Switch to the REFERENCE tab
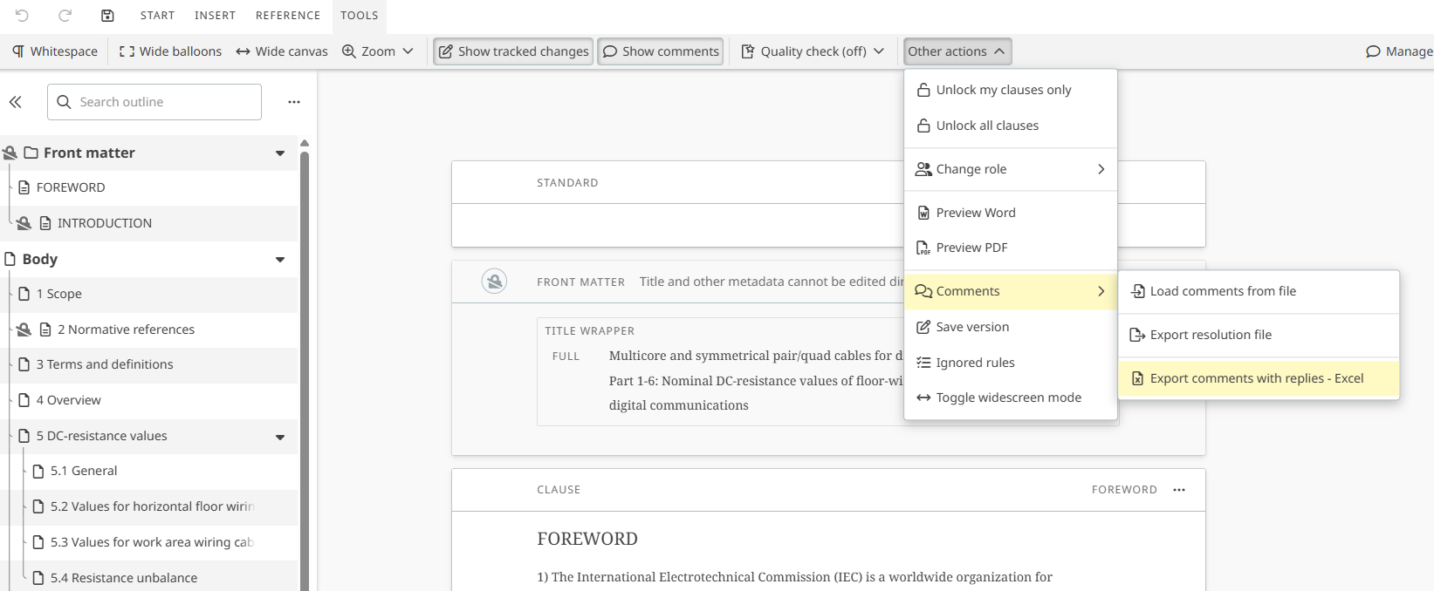This screenshot has width=1434, height=591. [x=288, y=16]
